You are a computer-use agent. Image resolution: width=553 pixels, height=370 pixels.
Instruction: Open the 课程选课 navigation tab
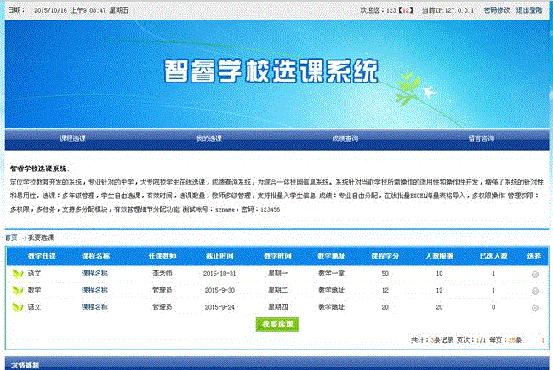coord(72,138)
